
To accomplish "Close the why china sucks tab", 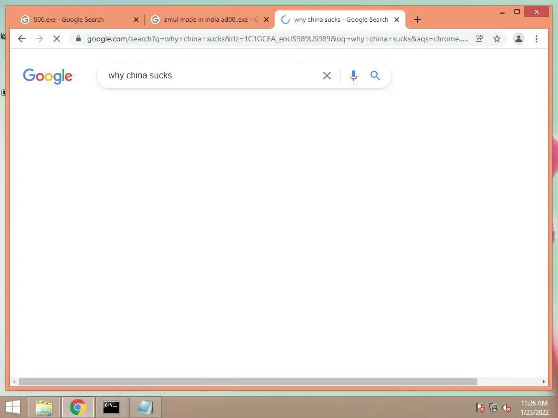I will [397, 20].
